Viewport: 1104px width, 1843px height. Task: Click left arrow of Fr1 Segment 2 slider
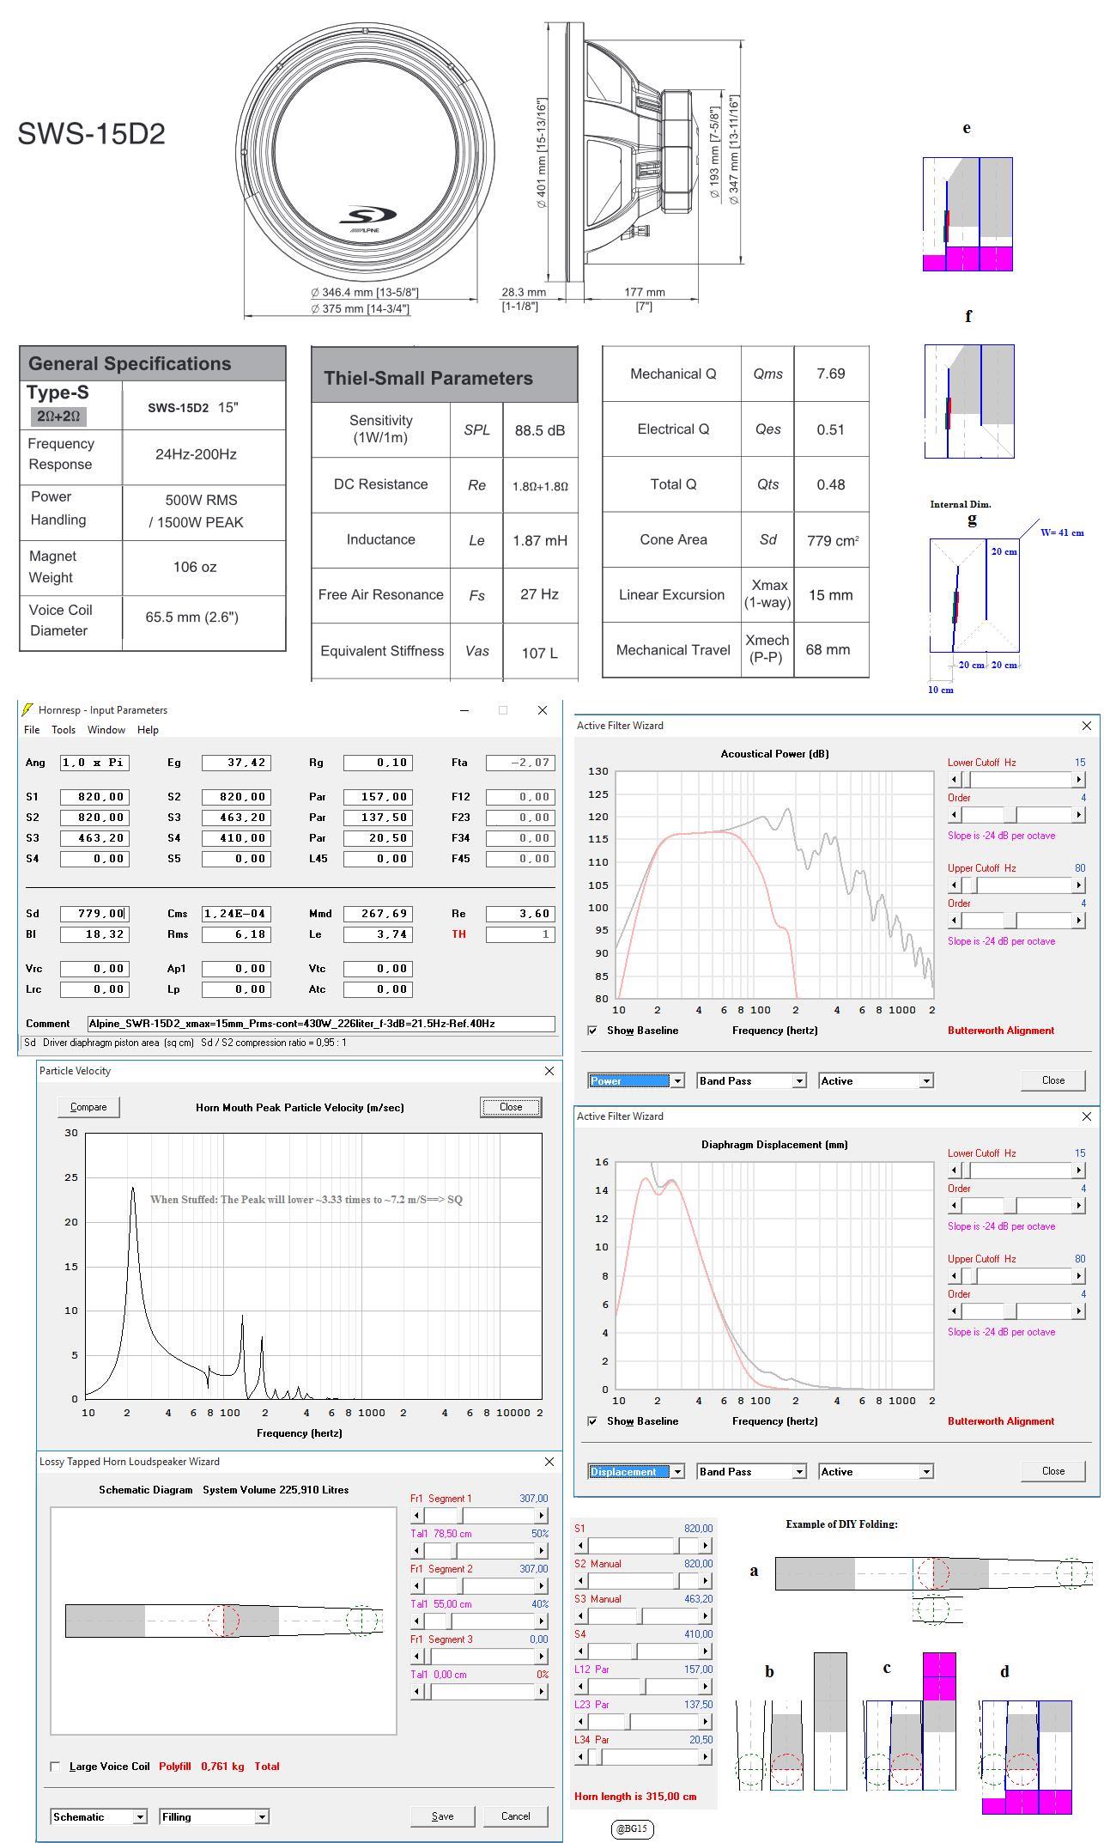tap(417, 1586)
